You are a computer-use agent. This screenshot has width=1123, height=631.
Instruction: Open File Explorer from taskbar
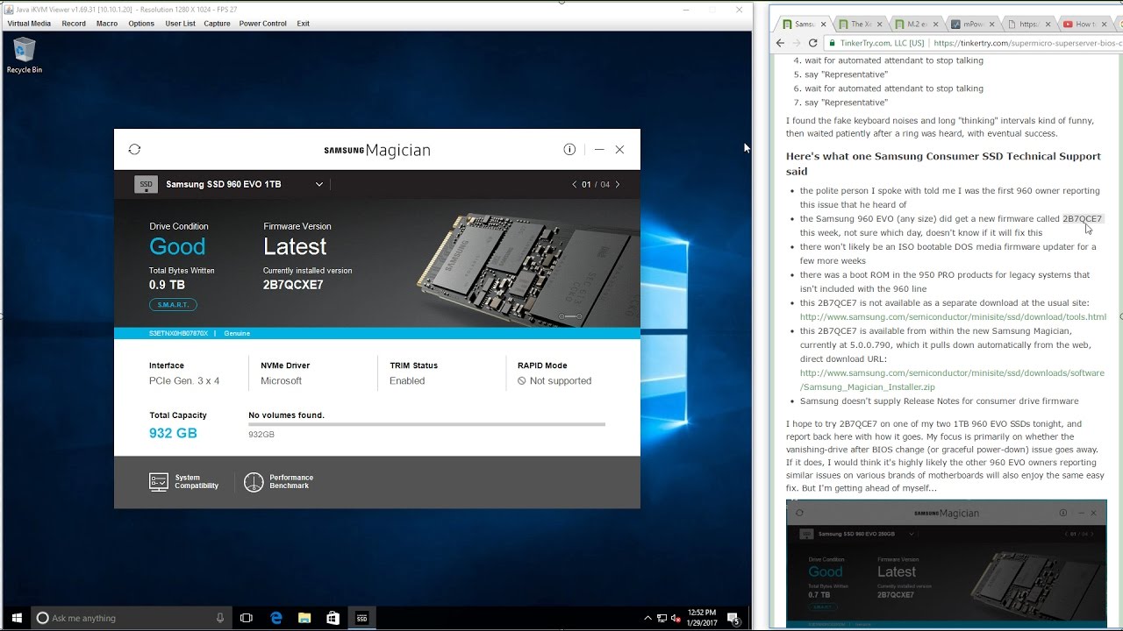tap(304, 618)
